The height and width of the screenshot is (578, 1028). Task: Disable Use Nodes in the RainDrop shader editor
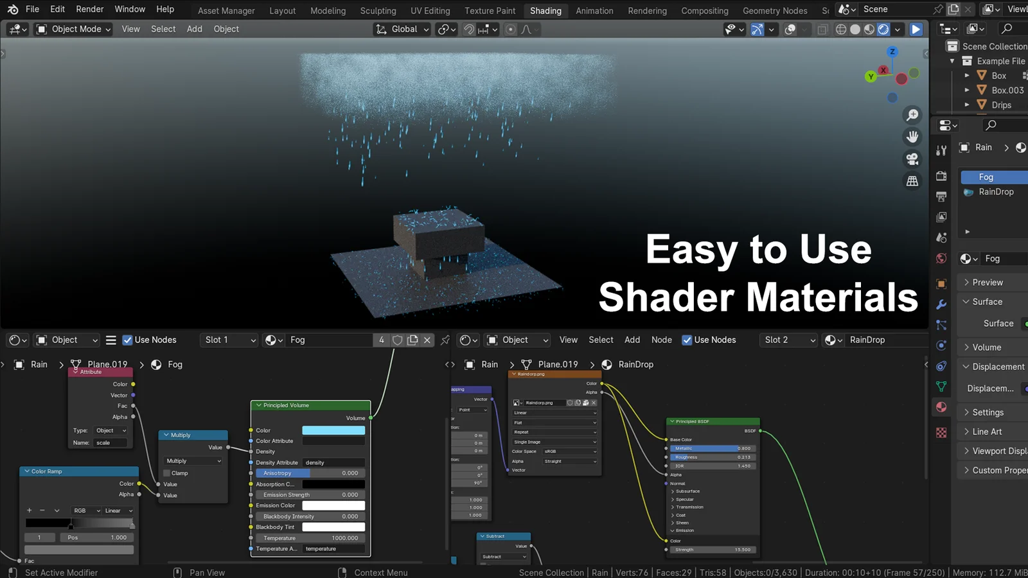[687, 340]
